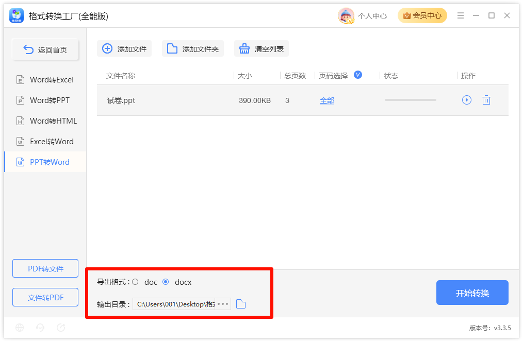This screenshot has height=342, width=523.
Task: Start converting 试卷.ppt with play icon
Action: (x=467, y=100)
